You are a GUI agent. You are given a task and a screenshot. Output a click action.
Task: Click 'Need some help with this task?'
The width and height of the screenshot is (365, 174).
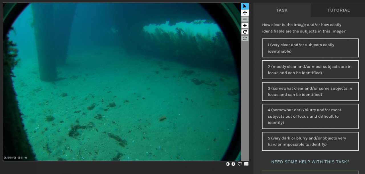coord(310,162)
